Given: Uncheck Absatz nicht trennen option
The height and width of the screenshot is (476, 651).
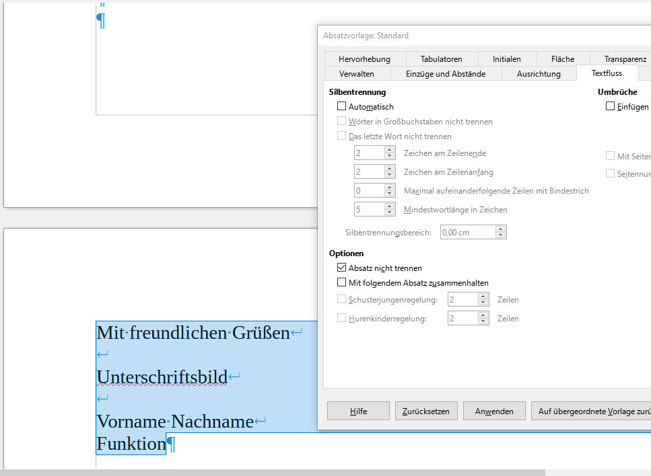Looking at the screenshot, I should [x=342, y=268].
